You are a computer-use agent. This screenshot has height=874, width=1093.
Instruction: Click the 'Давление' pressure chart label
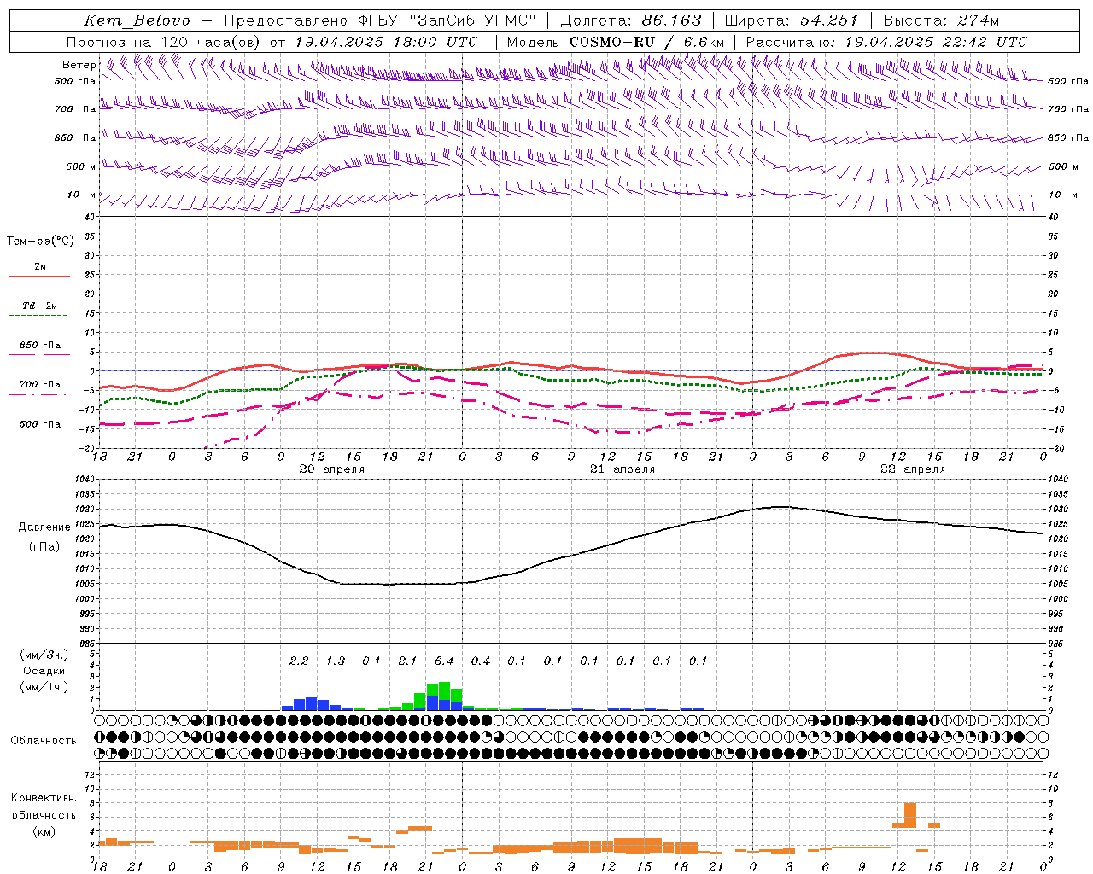pyautogui.click(x=44, y=527)
